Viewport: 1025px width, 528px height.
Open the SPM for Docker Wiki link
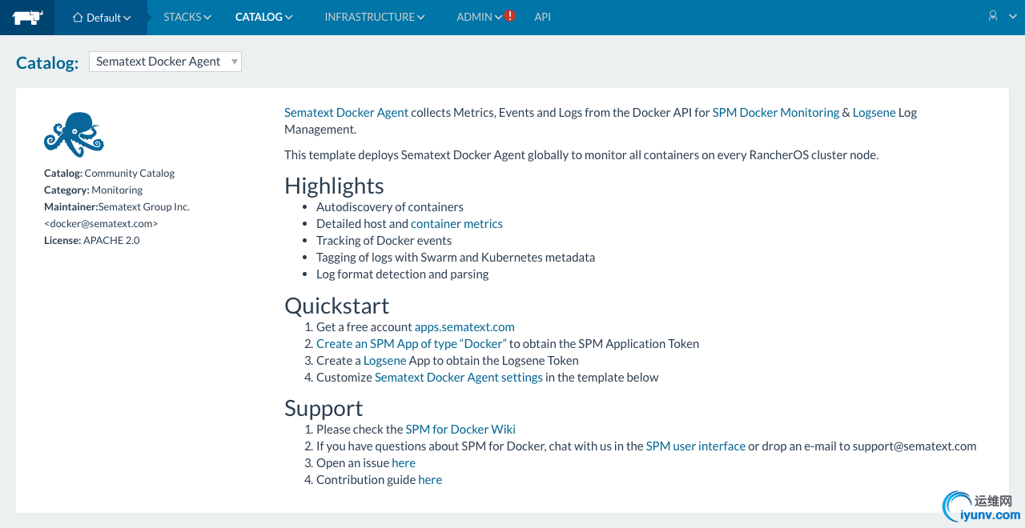[460, 430]
